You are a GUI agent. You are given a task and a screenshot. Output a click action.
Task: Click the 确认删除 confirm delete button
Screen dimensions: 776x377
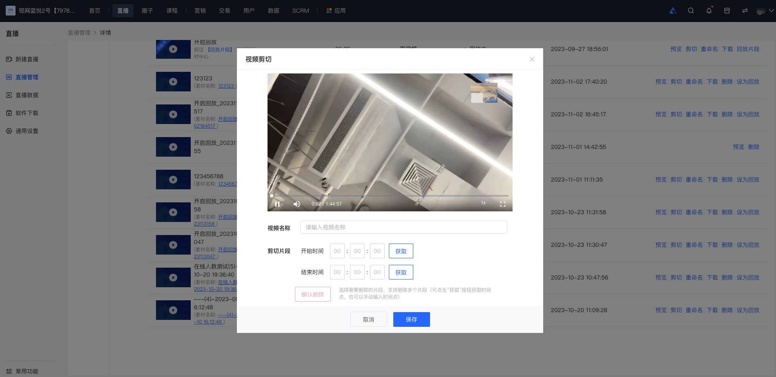click(x=313, y=294)
